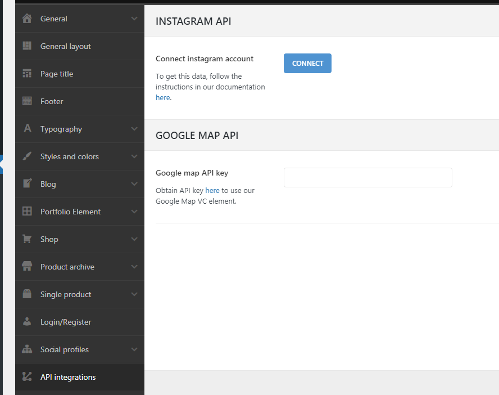Click the CONNECT Instagram button
This screenshot has width=499, height=395.
coord(307,63)
